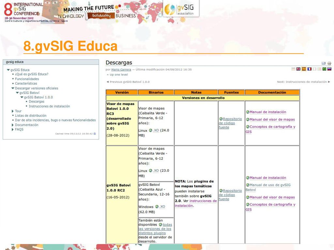Image resolution: width=334 pixels, height=250 pixels.
Task: Open Listas de distribución tree item
Action: click(x=31, y=116)
